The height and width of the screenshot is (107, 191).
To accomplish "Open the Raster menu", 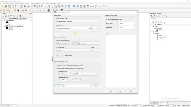I will 32,3.
